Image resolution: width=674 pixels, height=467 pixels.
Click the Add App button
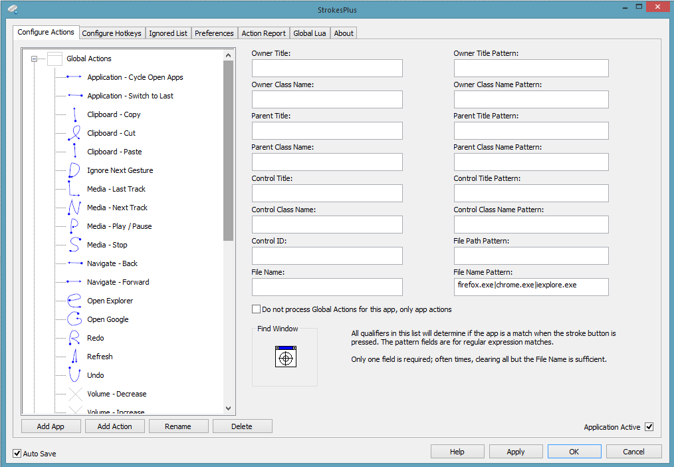[x=51, y=426]
